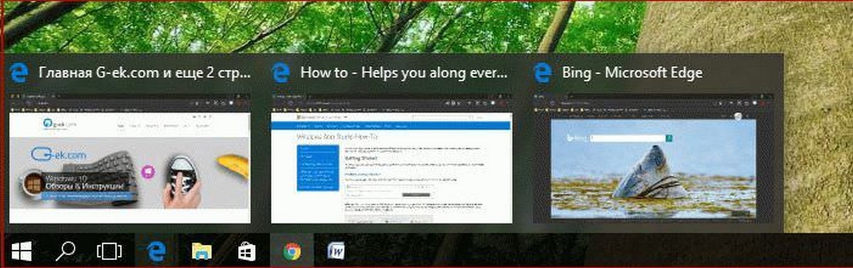Image resolution: width=853 pixels, height=268 pixels.
Task: Click Edge icon beside Bing preview title
Action: pyautogui.click(x=543, y=72)
